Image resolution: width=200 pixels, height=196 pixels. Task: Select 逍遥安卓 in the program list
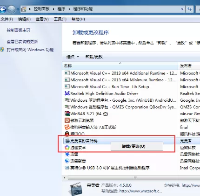(x=78, y=148)
